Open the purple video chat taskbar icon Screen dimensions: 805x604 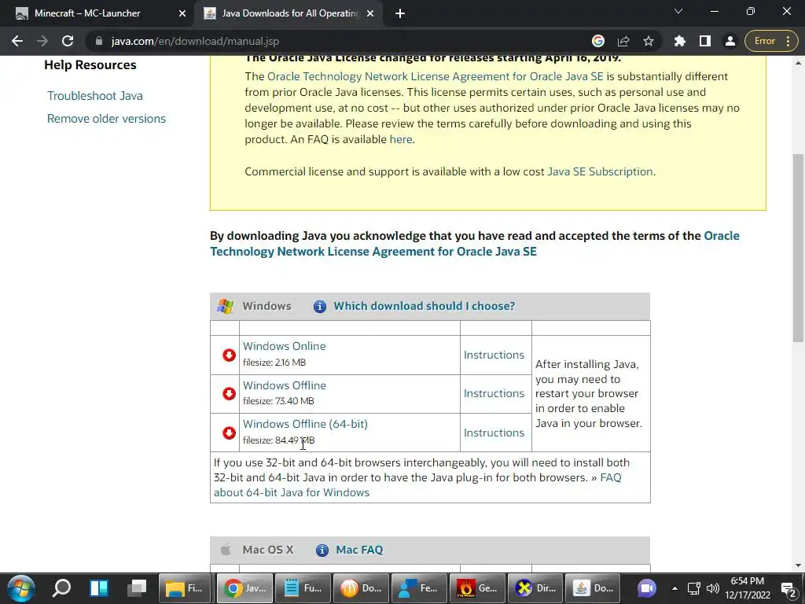647,588
